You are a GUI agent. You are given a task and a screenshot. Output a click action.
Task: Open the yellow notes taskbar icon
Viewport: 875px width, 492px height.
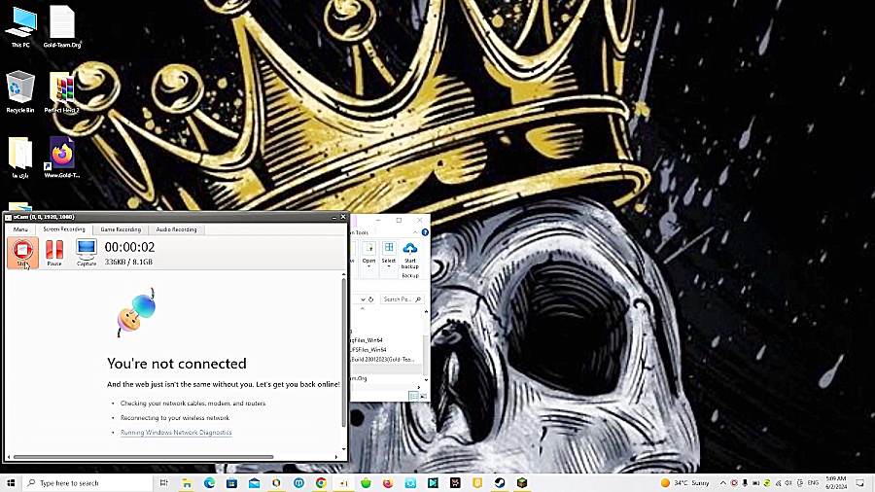(x=477, y=483)
